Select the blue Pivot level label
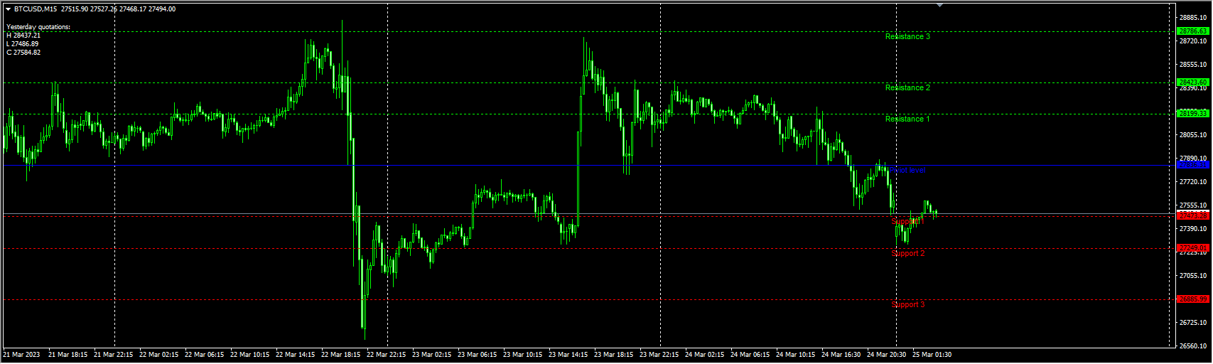 click(909, 171)
